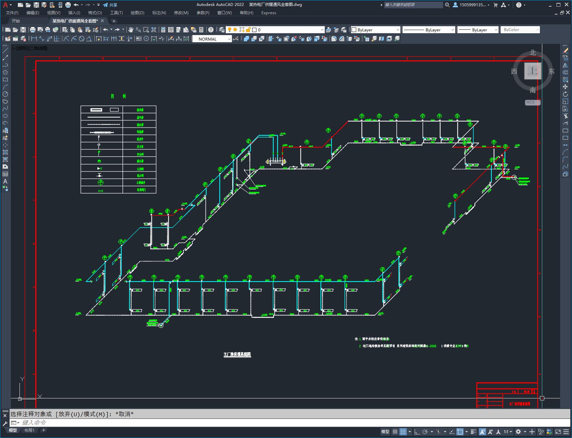Click the search magnifier icon in title bar
The image size is (572, 438).
[447, 5]
